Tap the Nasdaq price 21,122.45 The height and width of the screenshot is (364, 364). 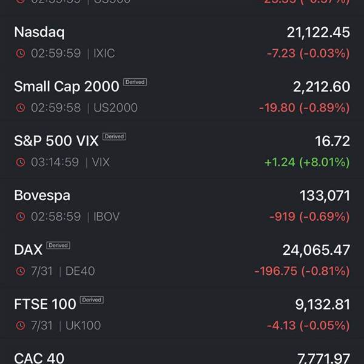pyautogui.click(x=318, y=32)
